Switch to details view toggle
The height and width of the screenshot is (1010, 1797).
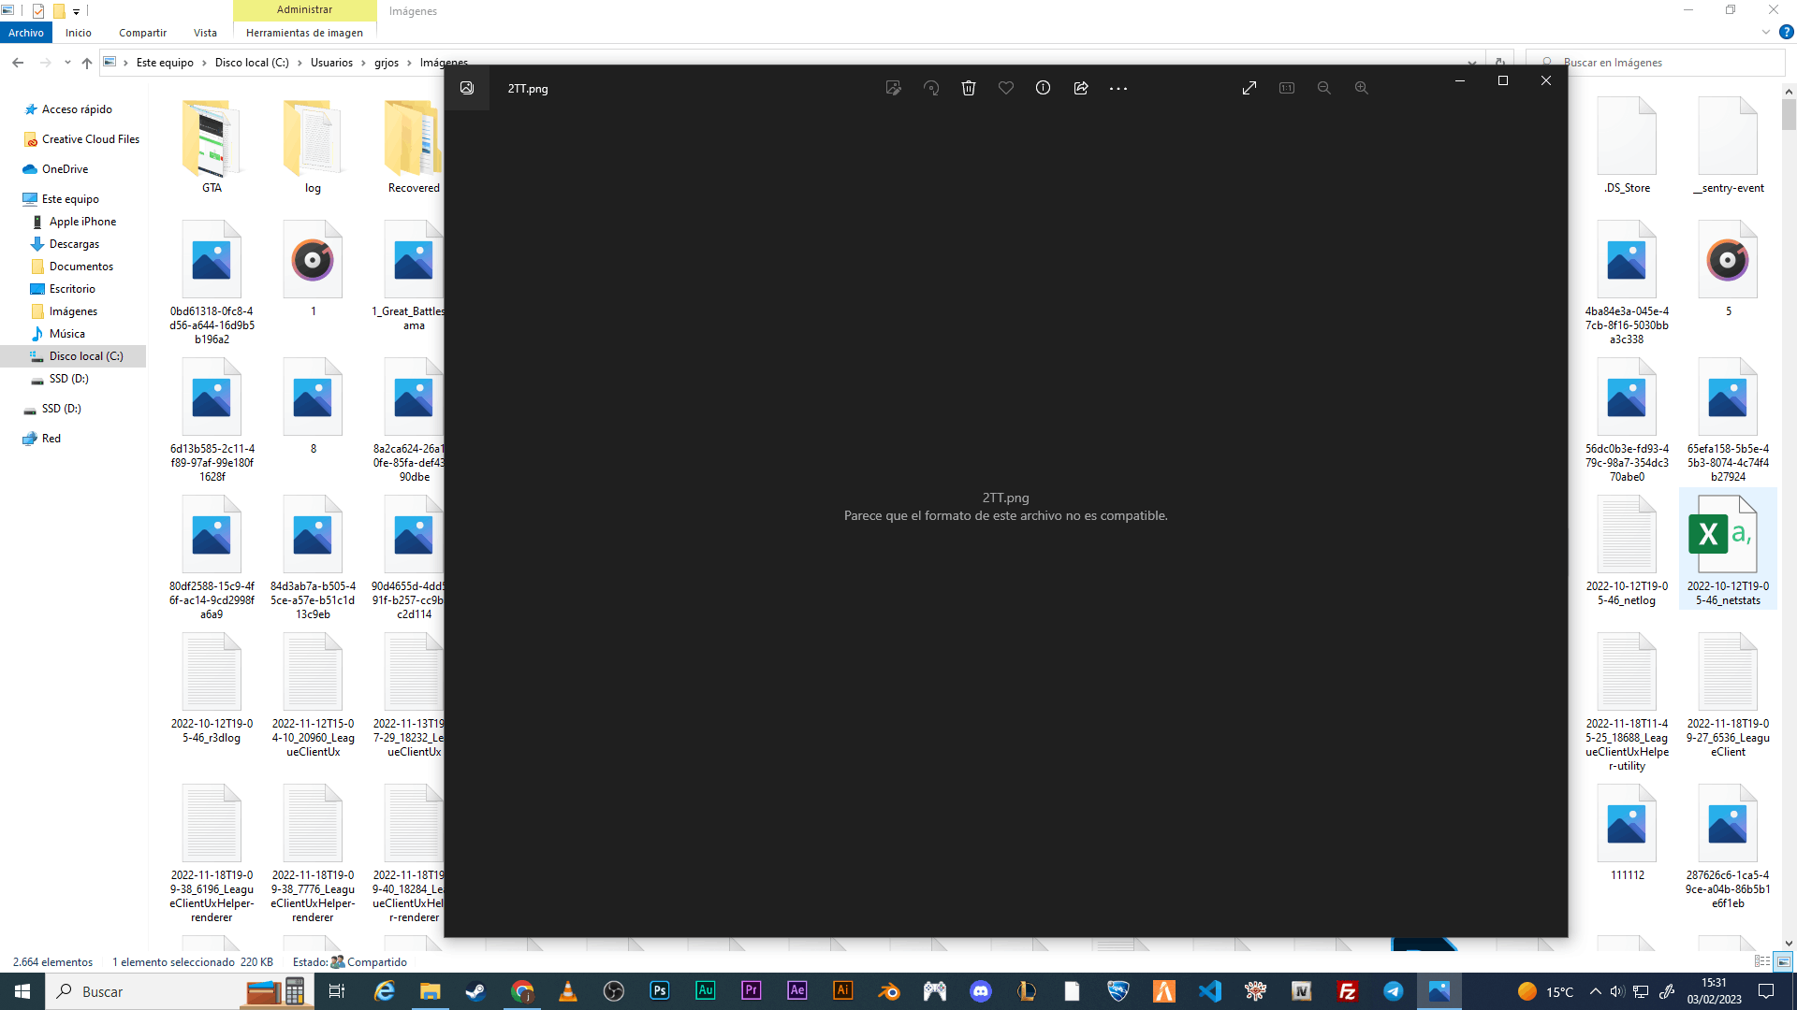(x=1761, y=961)
